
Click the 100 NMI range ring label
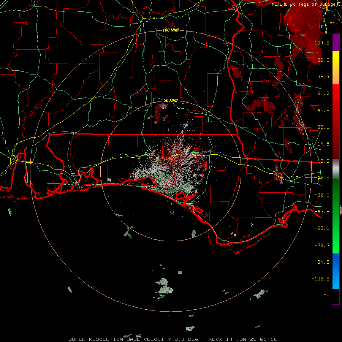pos(171,30)
